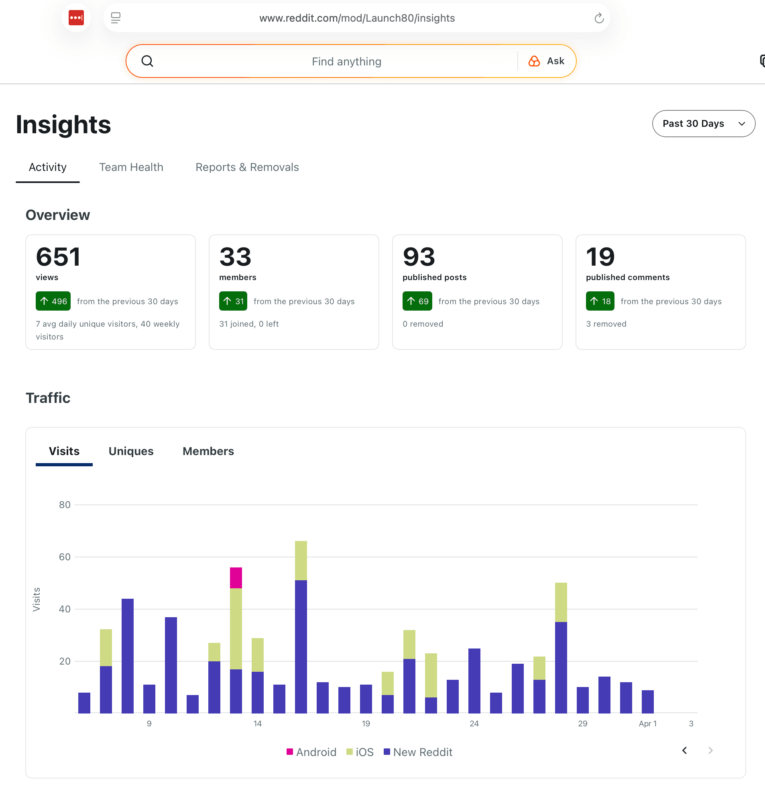
Task: Click the green 496 increase badge under views
Action: click(53, 301)
